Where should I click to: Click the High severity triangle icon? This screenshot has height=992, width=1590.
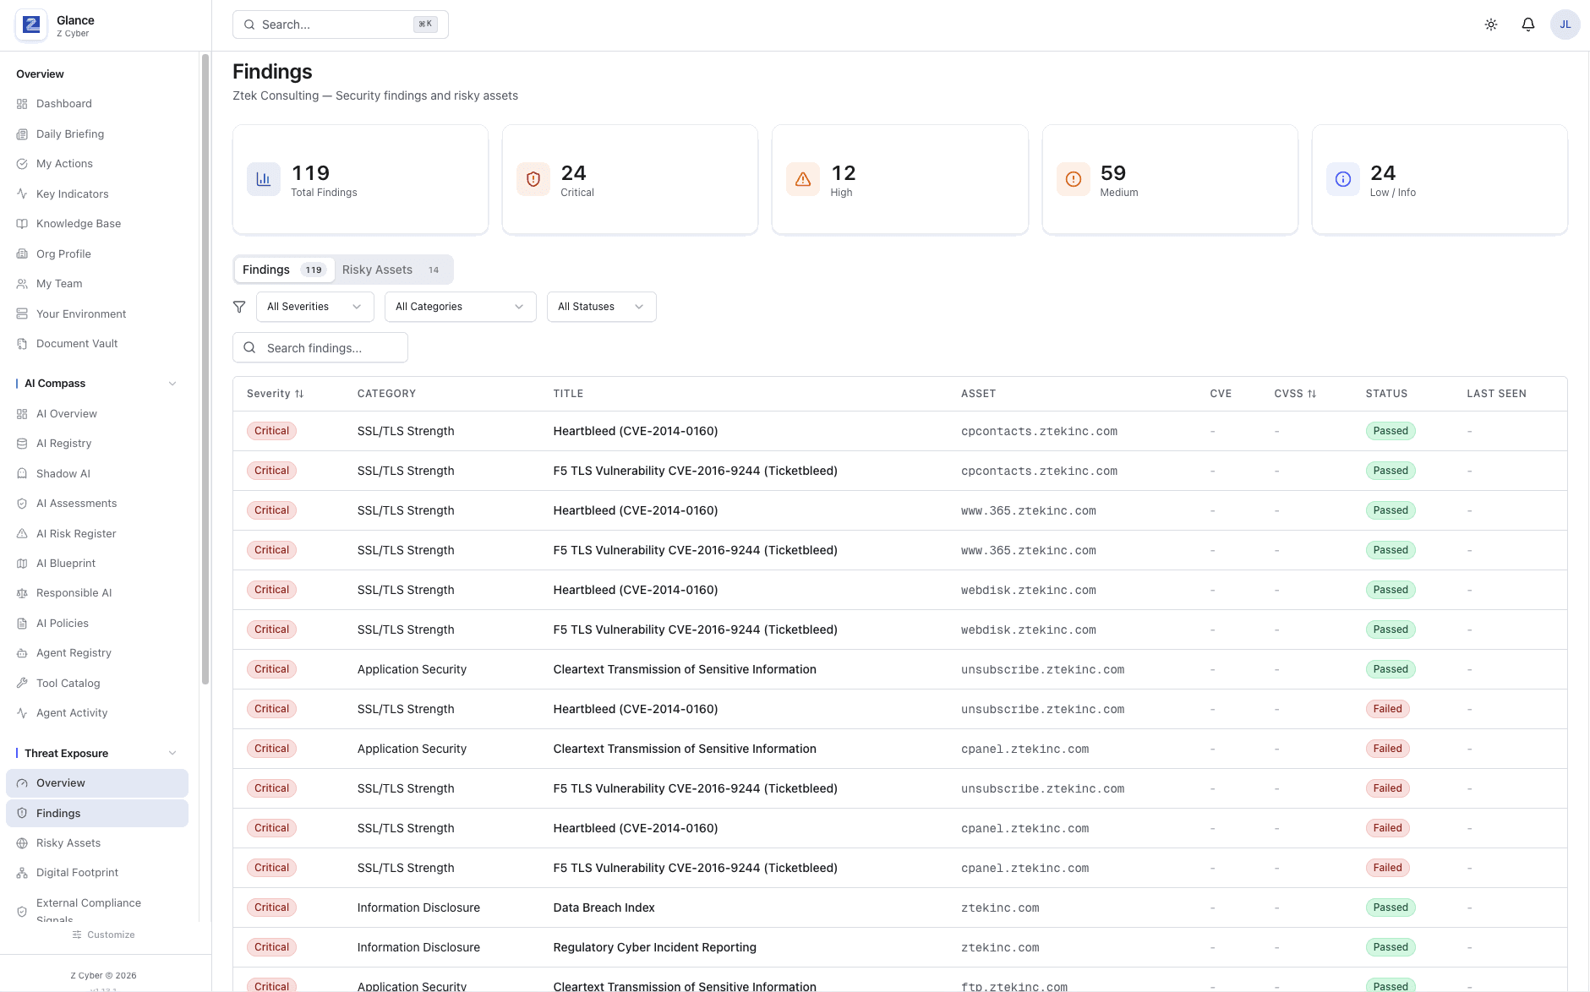pos(803,179)
